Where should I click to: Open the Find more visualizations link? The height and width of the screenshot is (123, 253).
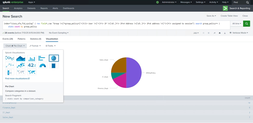pos(17,79)
